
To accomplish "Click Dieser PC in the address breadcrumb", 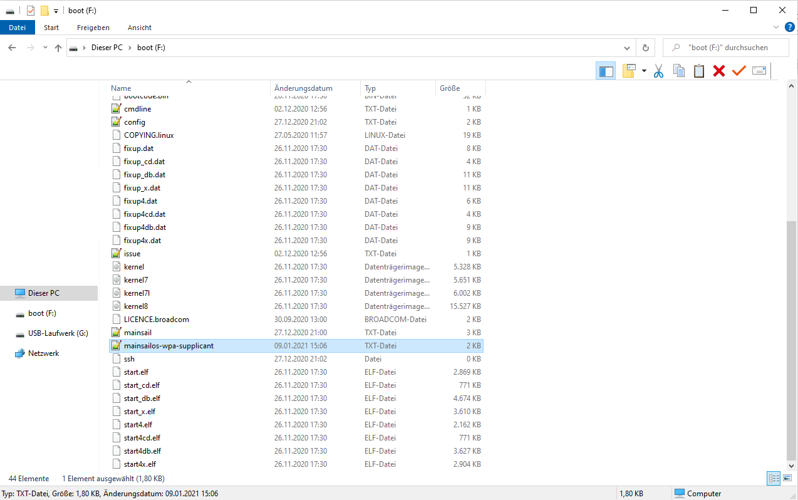I will 106,48.
